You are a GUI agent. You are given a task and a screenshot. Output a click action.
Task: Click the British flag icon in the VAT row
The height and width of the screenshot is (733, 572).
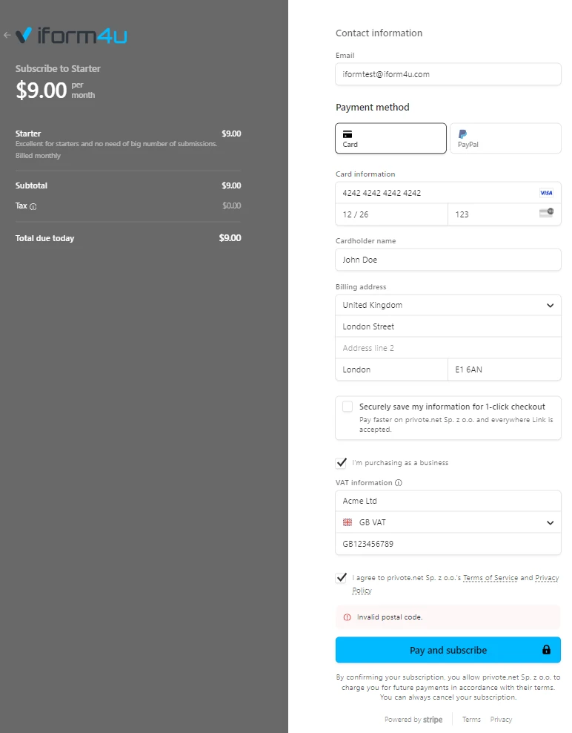[348, 522]
